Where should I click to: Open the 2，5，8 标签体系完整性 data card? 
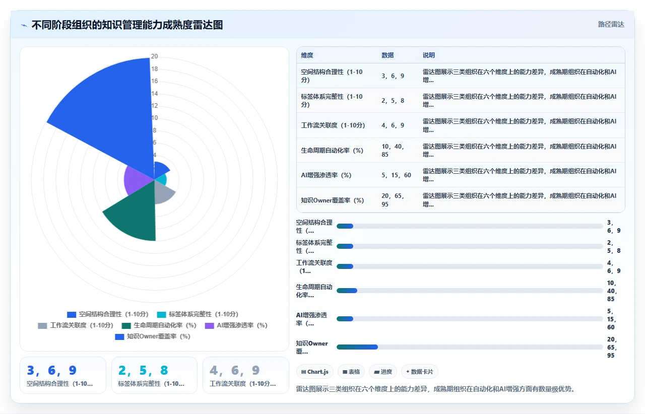155,375
